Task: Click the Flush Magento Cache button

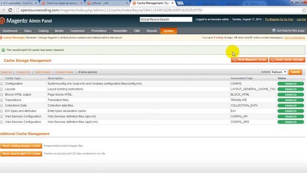Action: point(249,60)
